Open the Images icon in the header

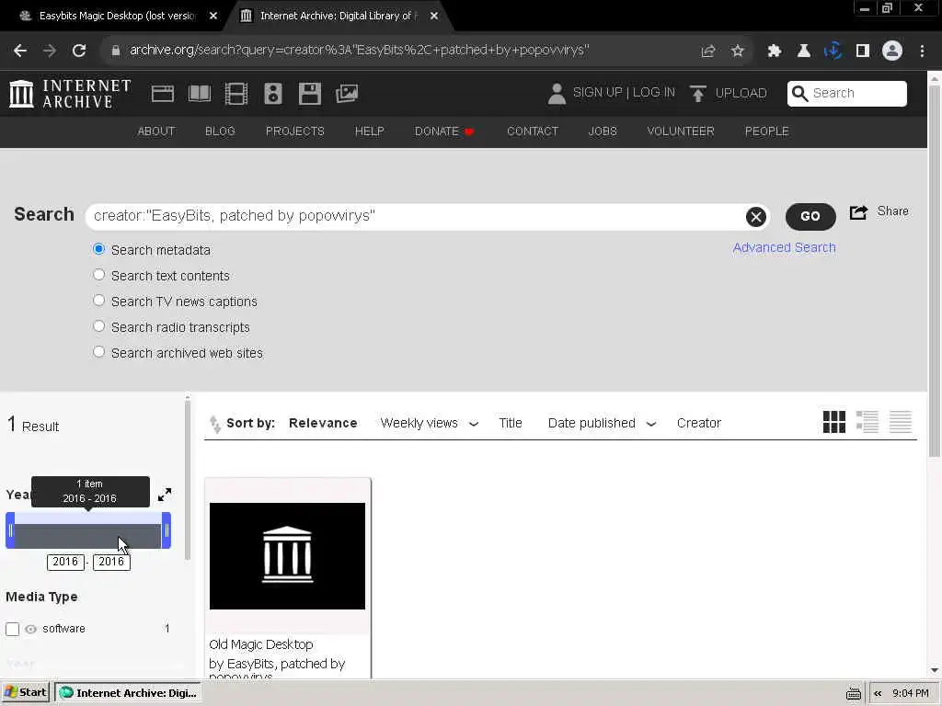(x=347, y=94)
